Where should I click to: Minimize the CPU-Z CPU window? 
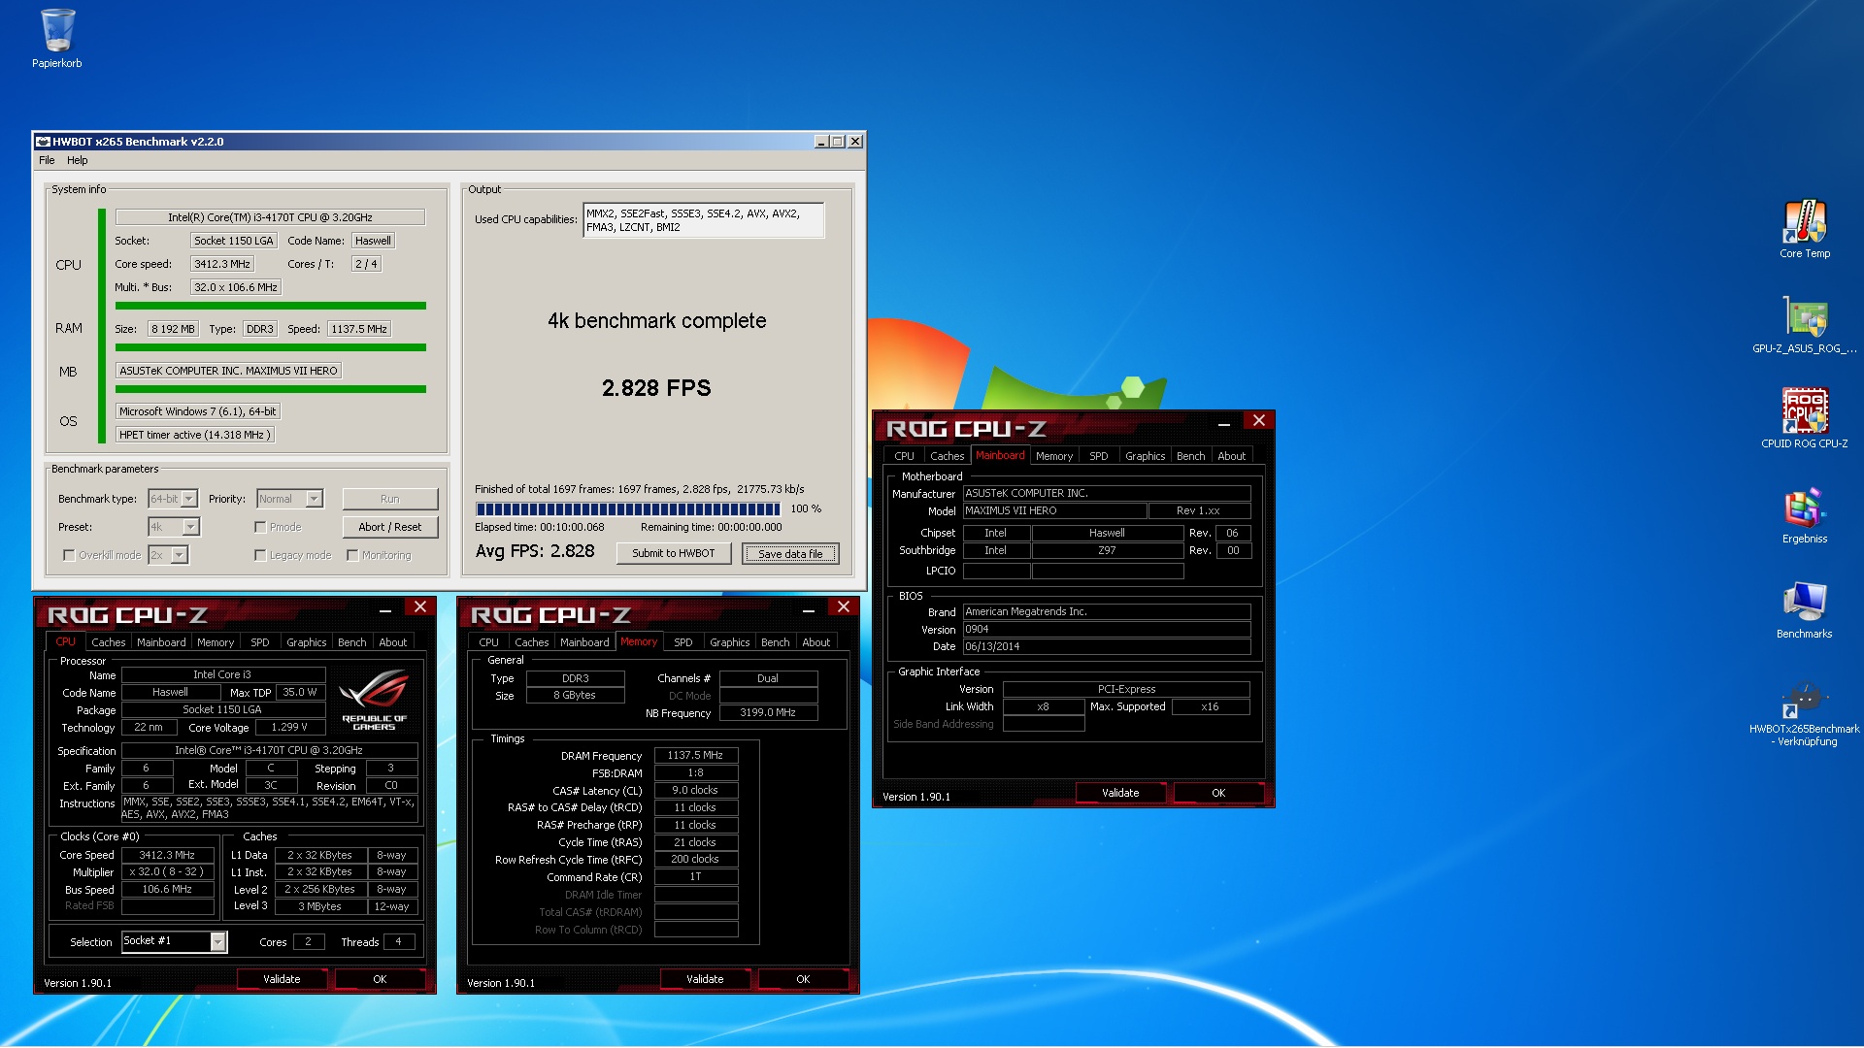click(385, 607)
